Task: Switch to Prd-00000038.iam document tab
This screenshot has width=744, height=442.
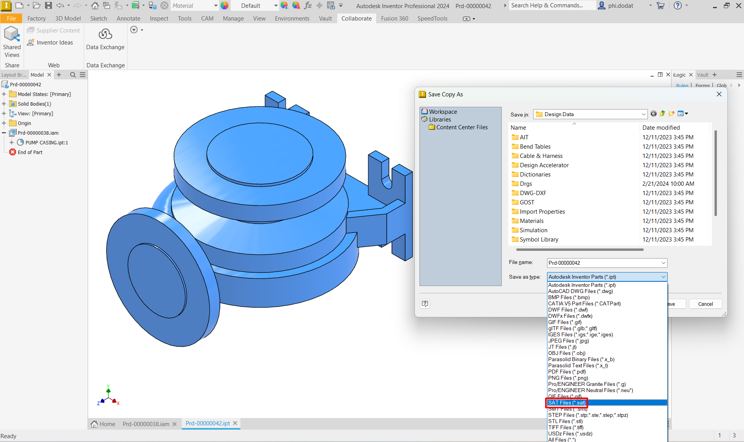Action: [x=146, y=424]
